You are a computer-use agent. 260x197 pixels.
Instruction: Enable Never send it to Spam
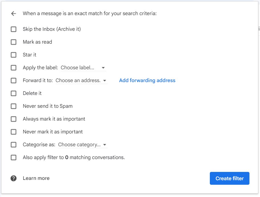tap(13, 106)
